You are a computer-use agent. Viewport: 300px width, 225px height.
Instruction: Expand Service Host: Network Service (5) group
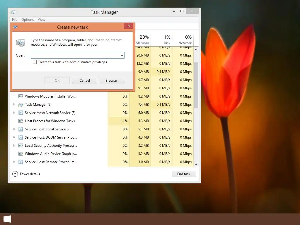point(14,113)
